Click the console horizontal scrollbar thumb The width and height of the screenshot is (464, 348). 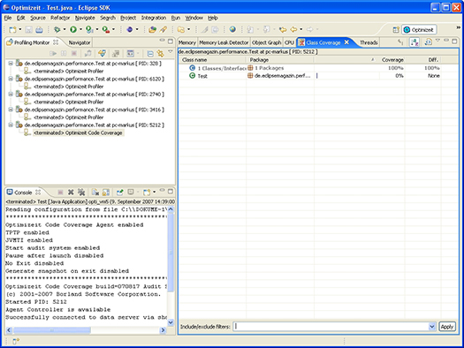52,330
